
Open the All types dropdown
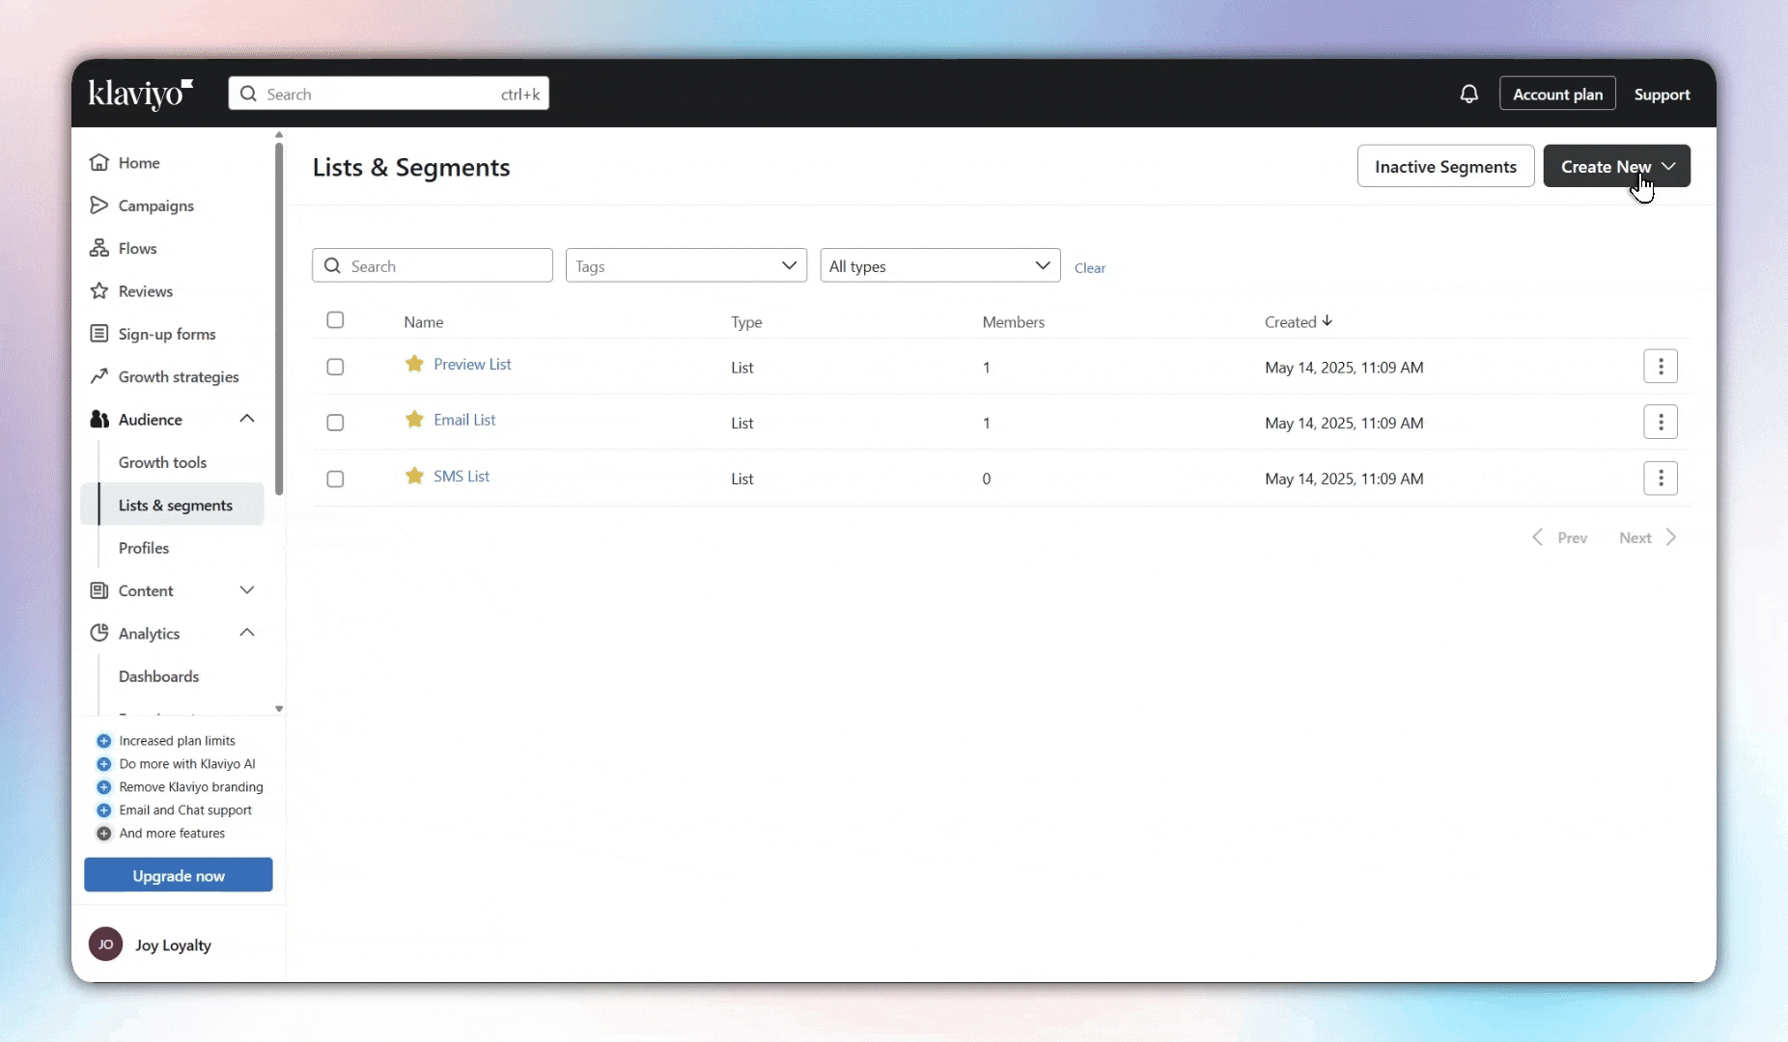[x=939, y=266]
